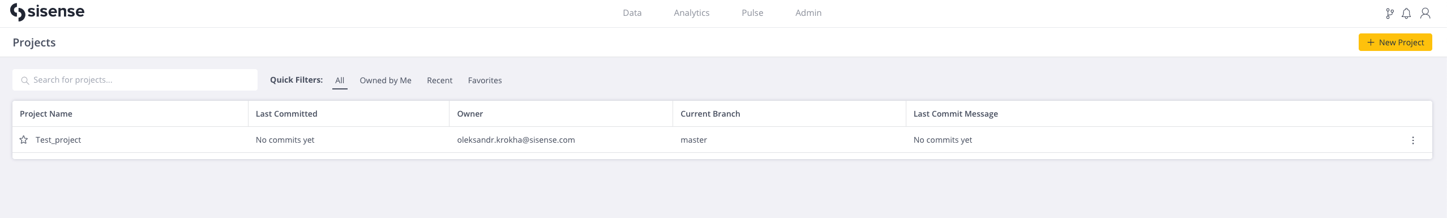The width and height of the screenshot is (1447, 218).
Task: Open the Admin menu
Action: click(x=808, y=12)
